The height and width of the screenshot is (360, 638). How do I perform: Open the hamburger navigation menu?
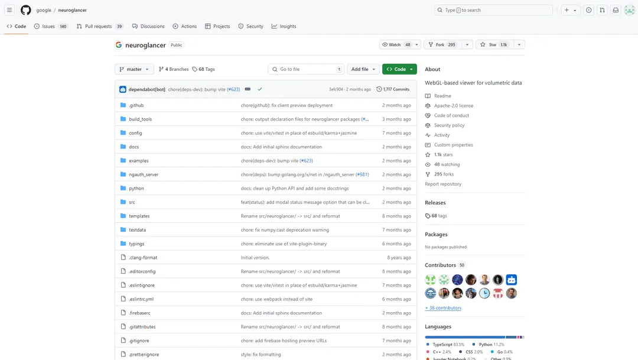9,10
